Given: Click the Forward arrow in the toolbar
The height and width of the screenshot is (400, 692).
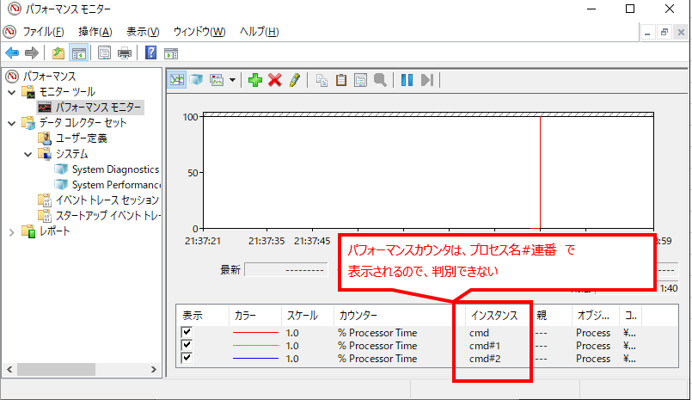Looking at the screenshot, I should tap(31, 53).
